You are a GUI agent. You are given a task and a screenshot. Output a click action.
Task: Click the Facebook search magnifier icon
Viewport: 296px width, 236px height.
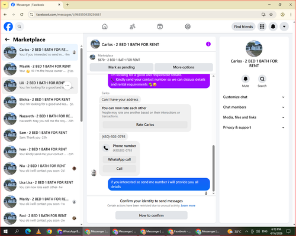click(x=20, y=27)
